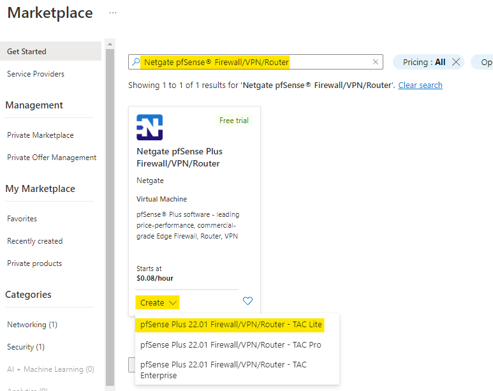Open Private Marketplace under Management
The image size is (493, 391).
40,135
